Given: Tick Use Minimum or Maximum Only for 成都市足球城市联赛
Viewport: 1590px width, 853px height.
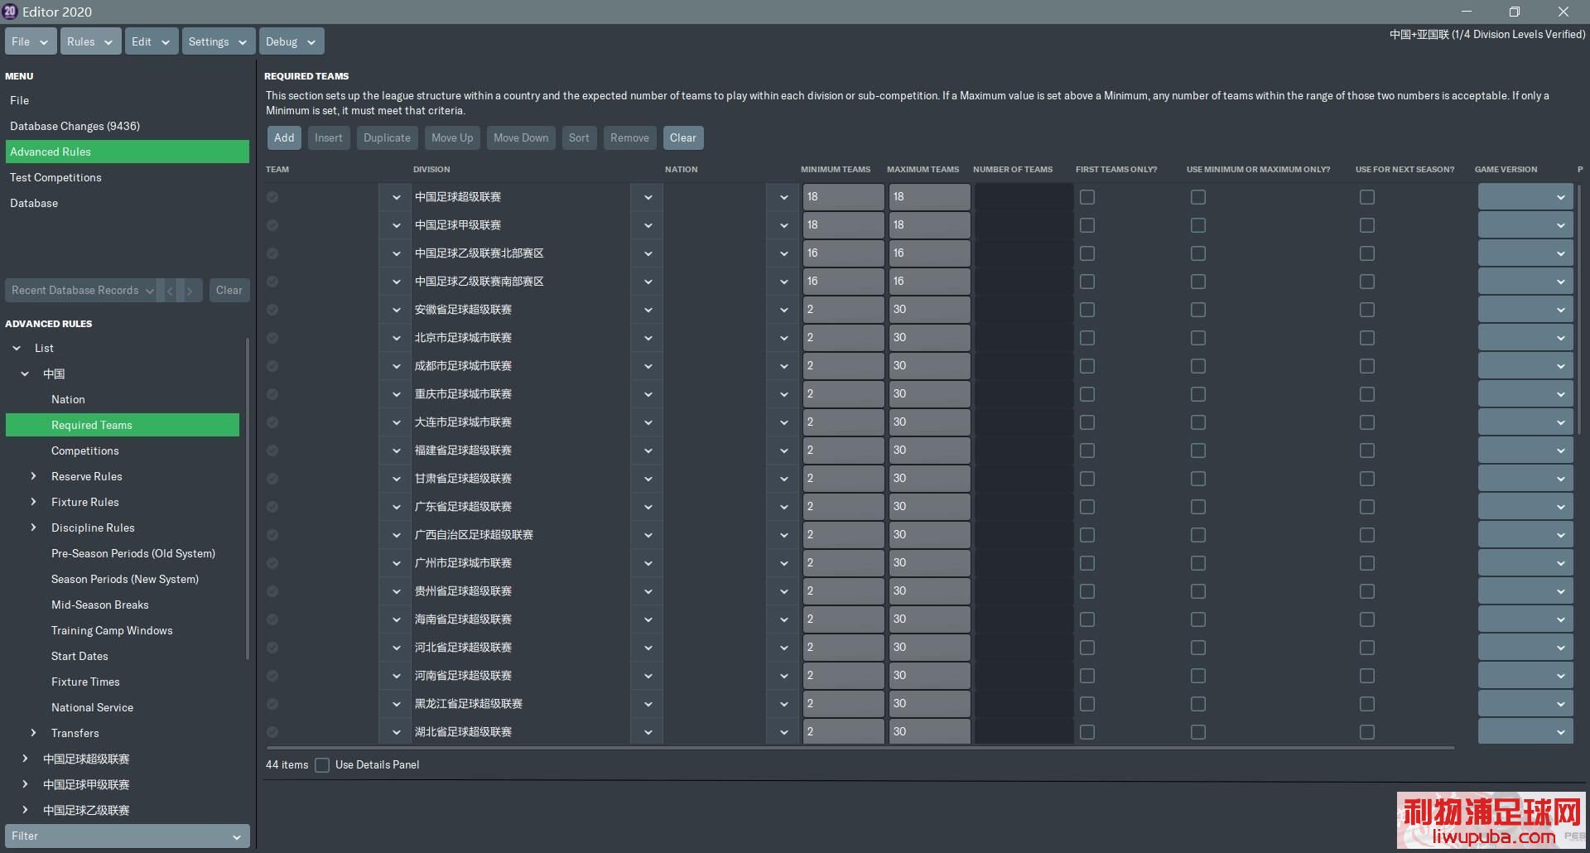Looking at the screenshot, I should (x=1198, y=366).
